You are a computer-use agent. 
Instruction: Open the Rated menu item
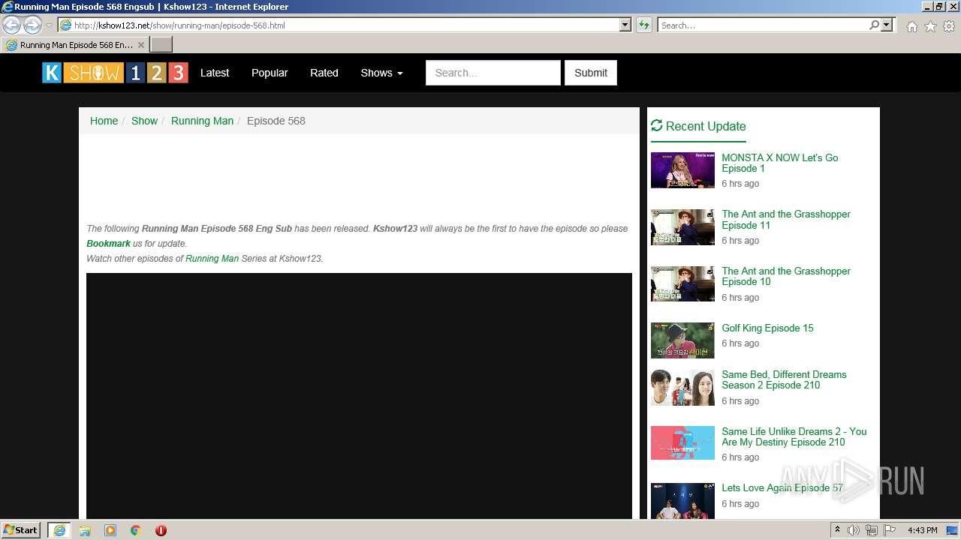point(324,73)
